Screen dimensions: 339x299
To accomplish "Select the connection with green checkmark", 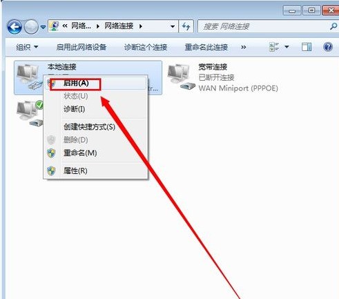I will (x=30, y=113).
